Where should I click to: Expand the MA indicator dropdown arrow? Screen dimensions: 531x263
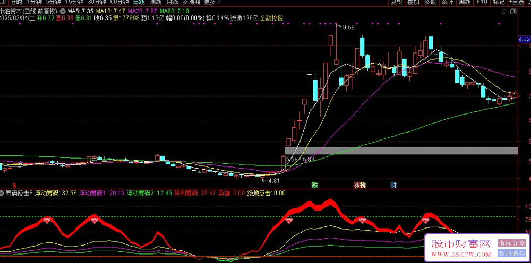pos(62,11)
